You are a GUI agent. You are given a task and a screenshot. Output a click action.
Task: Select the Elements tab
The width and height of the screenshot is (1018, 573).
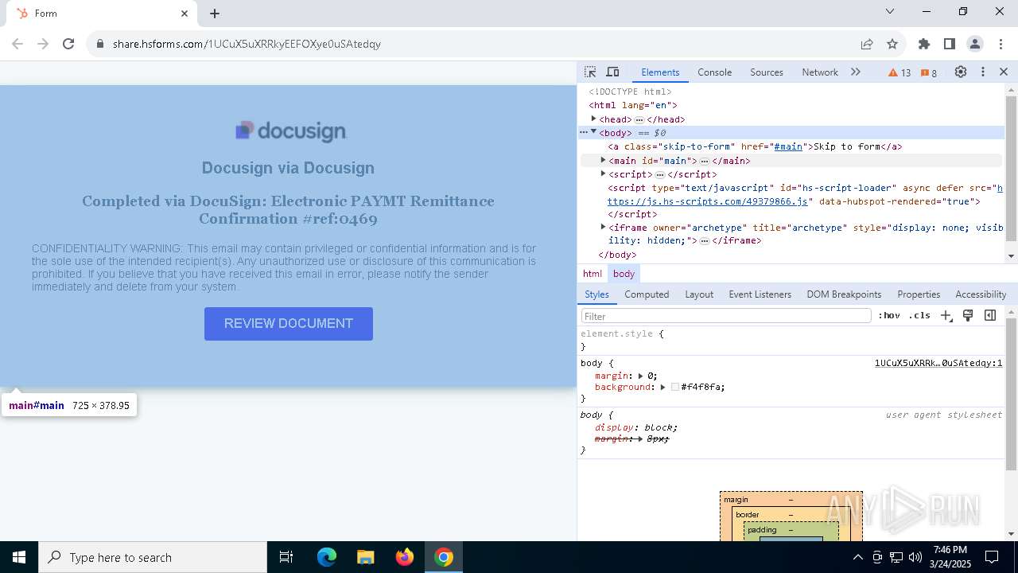tap(660, 72)
